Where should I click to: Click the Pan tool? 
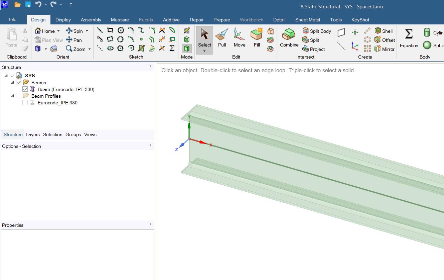point(74,40)
